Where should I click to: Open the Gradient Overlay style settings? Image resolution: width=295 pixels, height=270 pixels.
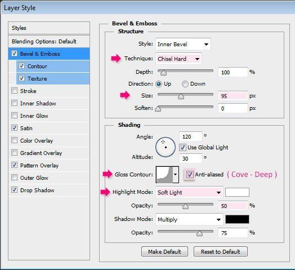coord(49,153)
